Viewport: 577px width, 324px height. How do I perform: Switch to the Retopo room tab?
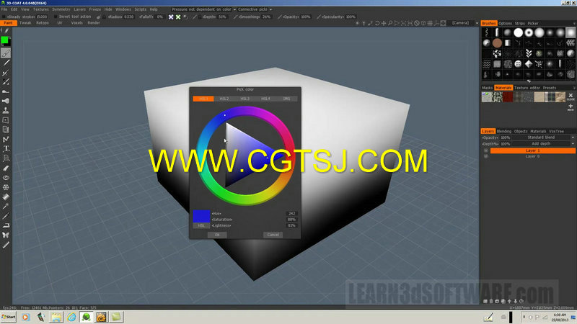[43, 23]
